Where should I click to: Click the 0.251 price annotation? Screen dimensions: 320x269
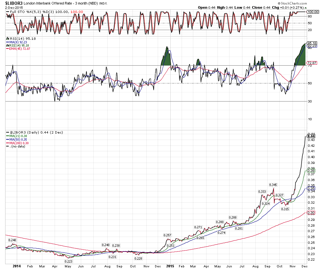click(x=171, y=245)
